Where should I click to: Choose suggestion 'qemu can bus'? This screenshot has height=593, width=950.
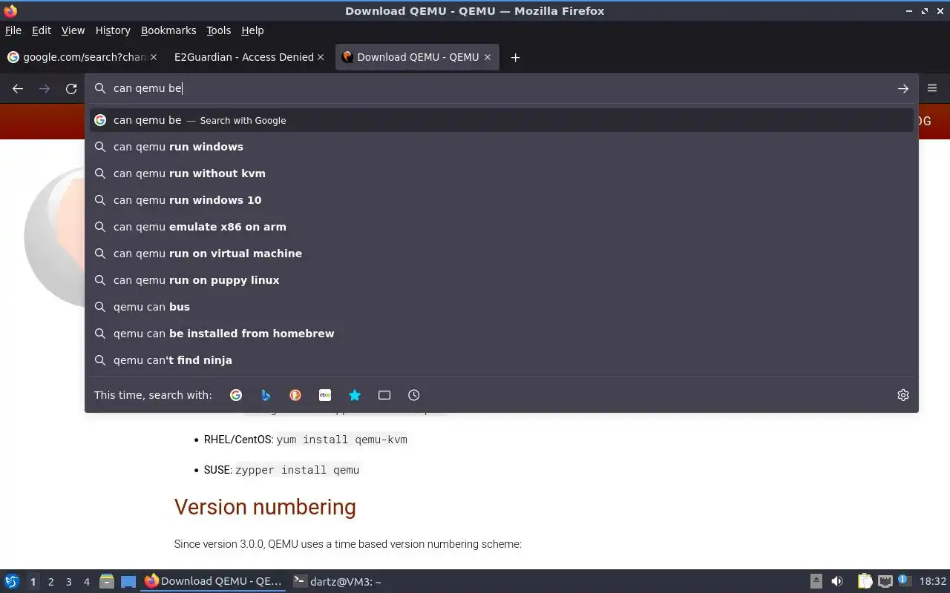[x=502, y=307]
